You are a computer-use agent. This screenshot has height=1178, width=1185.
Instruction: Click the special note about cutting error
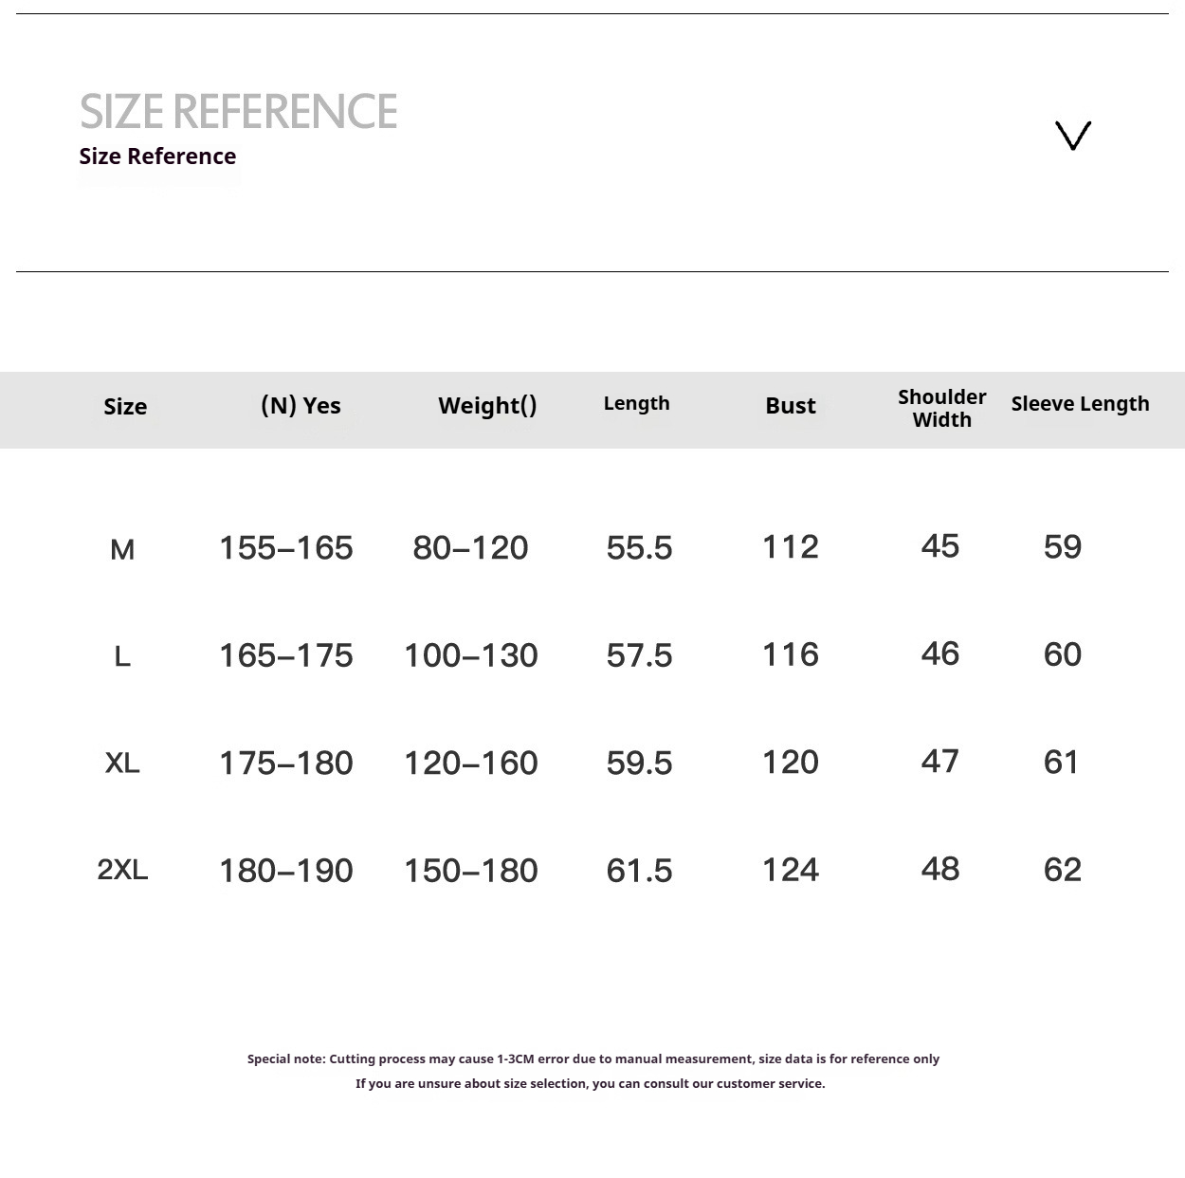[x=592, y=1058]
